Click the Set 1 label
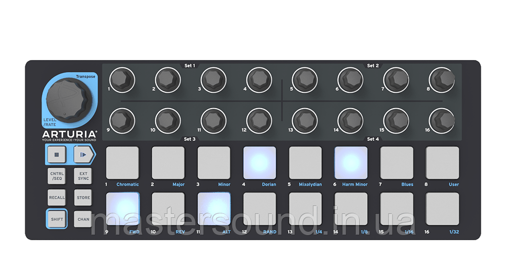Viewport: 506px width, 257px height. pos(190,65)
